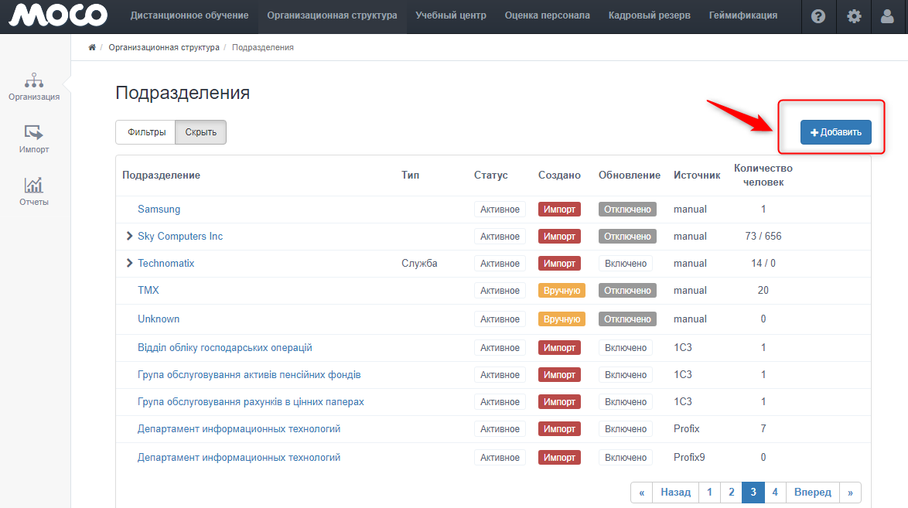
Task: Open the settings gear icon
Action: 854,16
